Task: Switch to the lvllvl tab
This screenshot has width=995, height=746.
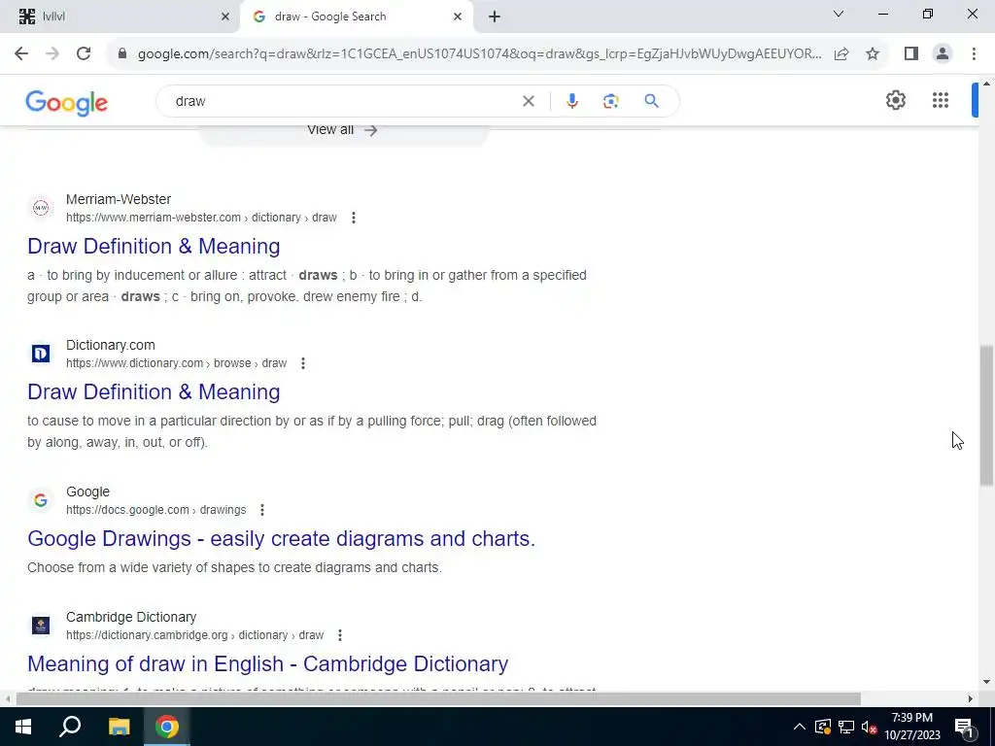Action: tap(120, 17)
